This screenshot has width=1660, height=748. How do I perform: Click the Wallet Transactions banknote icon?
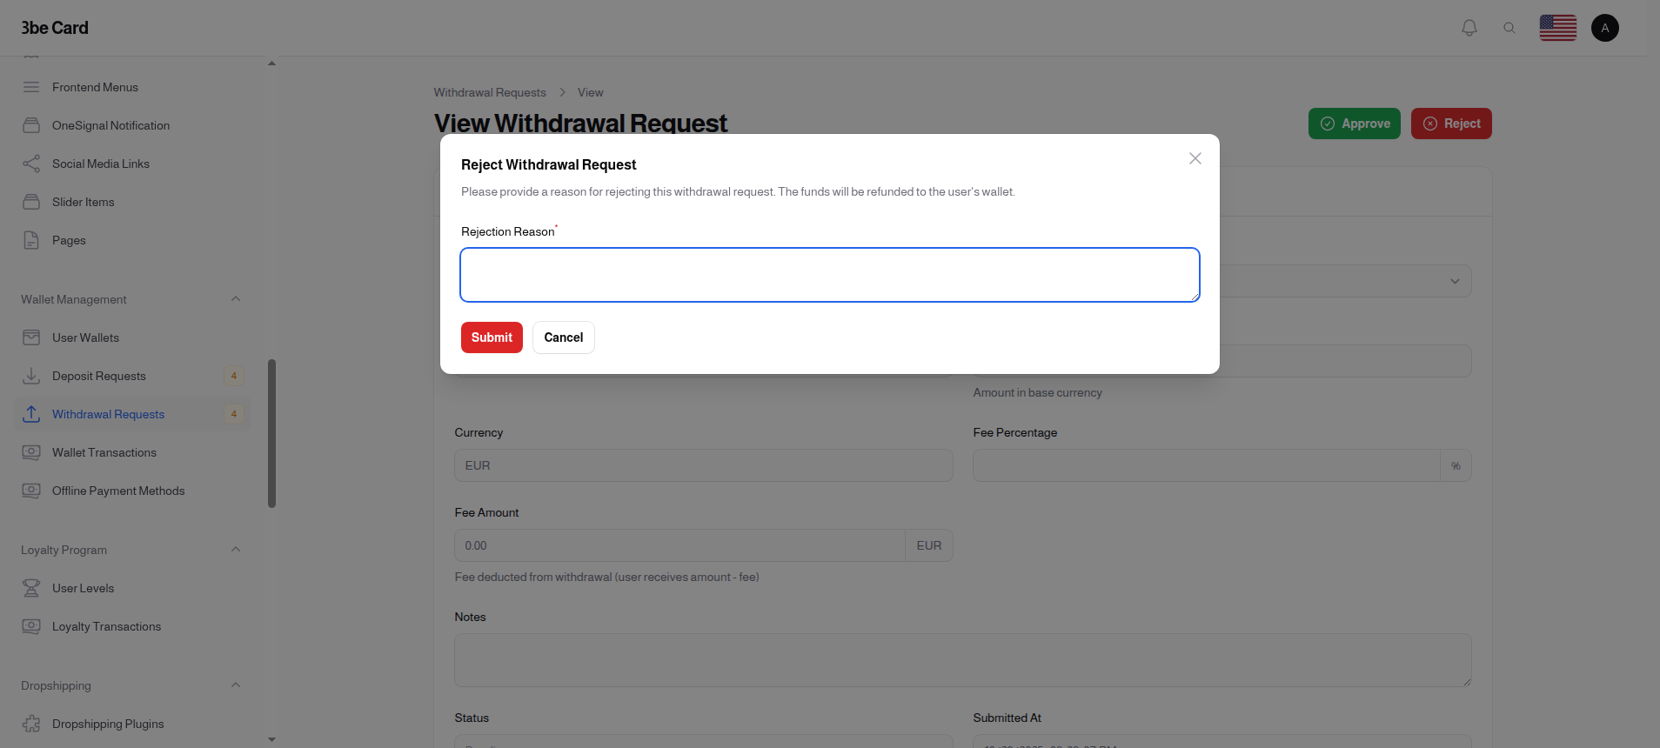click(x=31, y=452)
